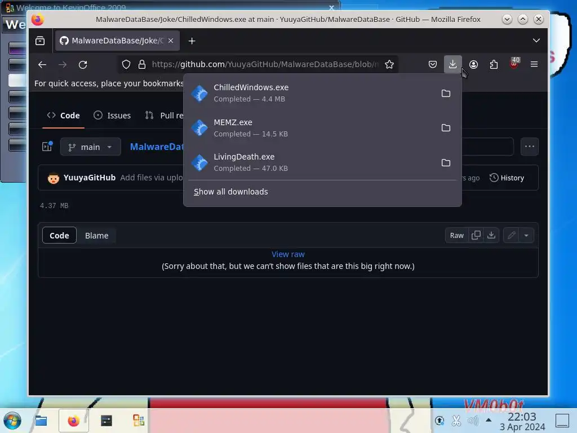
Task: Open the Firefox hamburger menu
Action: [x=534, y=64]
